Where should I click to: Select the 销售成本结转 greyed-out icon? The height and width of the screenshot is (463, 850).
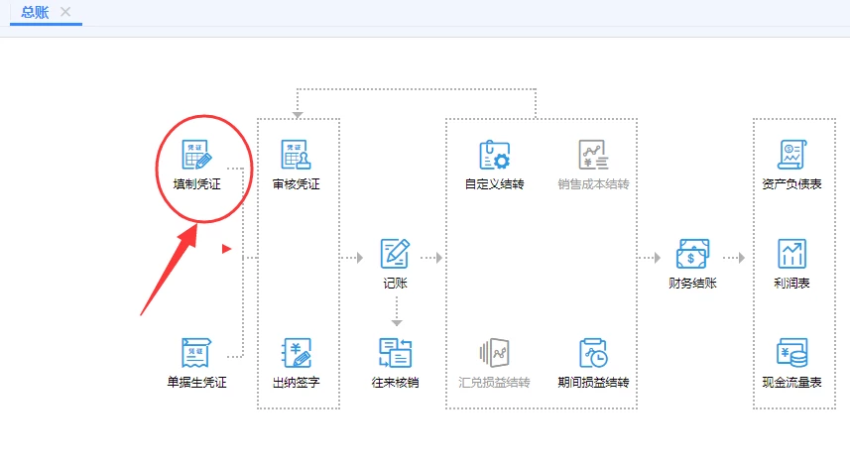[x=593, y=156]
